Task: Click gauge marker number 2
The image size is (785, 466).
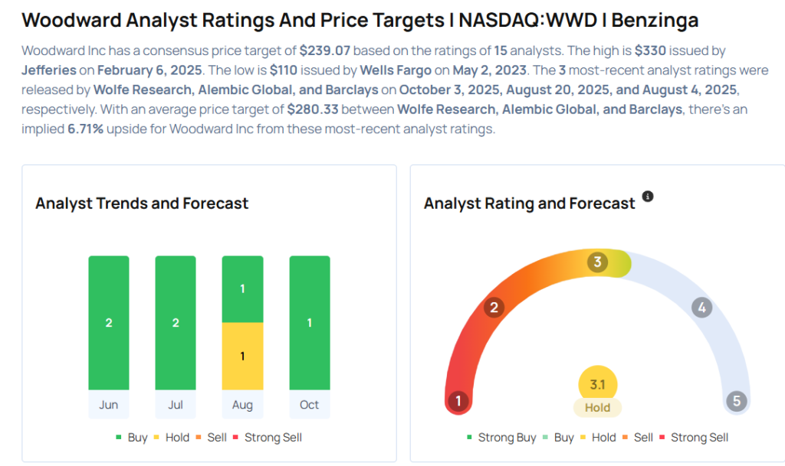Action: click(x=494, y=308)
